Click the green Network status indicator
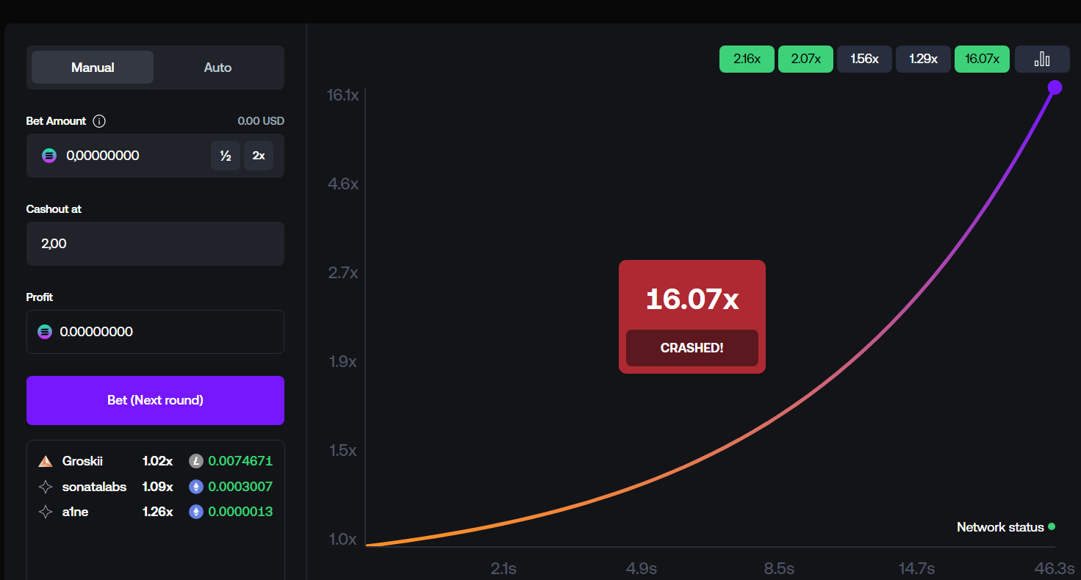1081x580 pixels. (1052, 526)
